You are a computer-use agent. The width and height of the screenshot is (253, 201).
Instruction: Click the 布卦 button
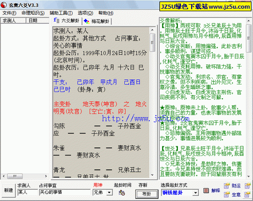point(147,194)
